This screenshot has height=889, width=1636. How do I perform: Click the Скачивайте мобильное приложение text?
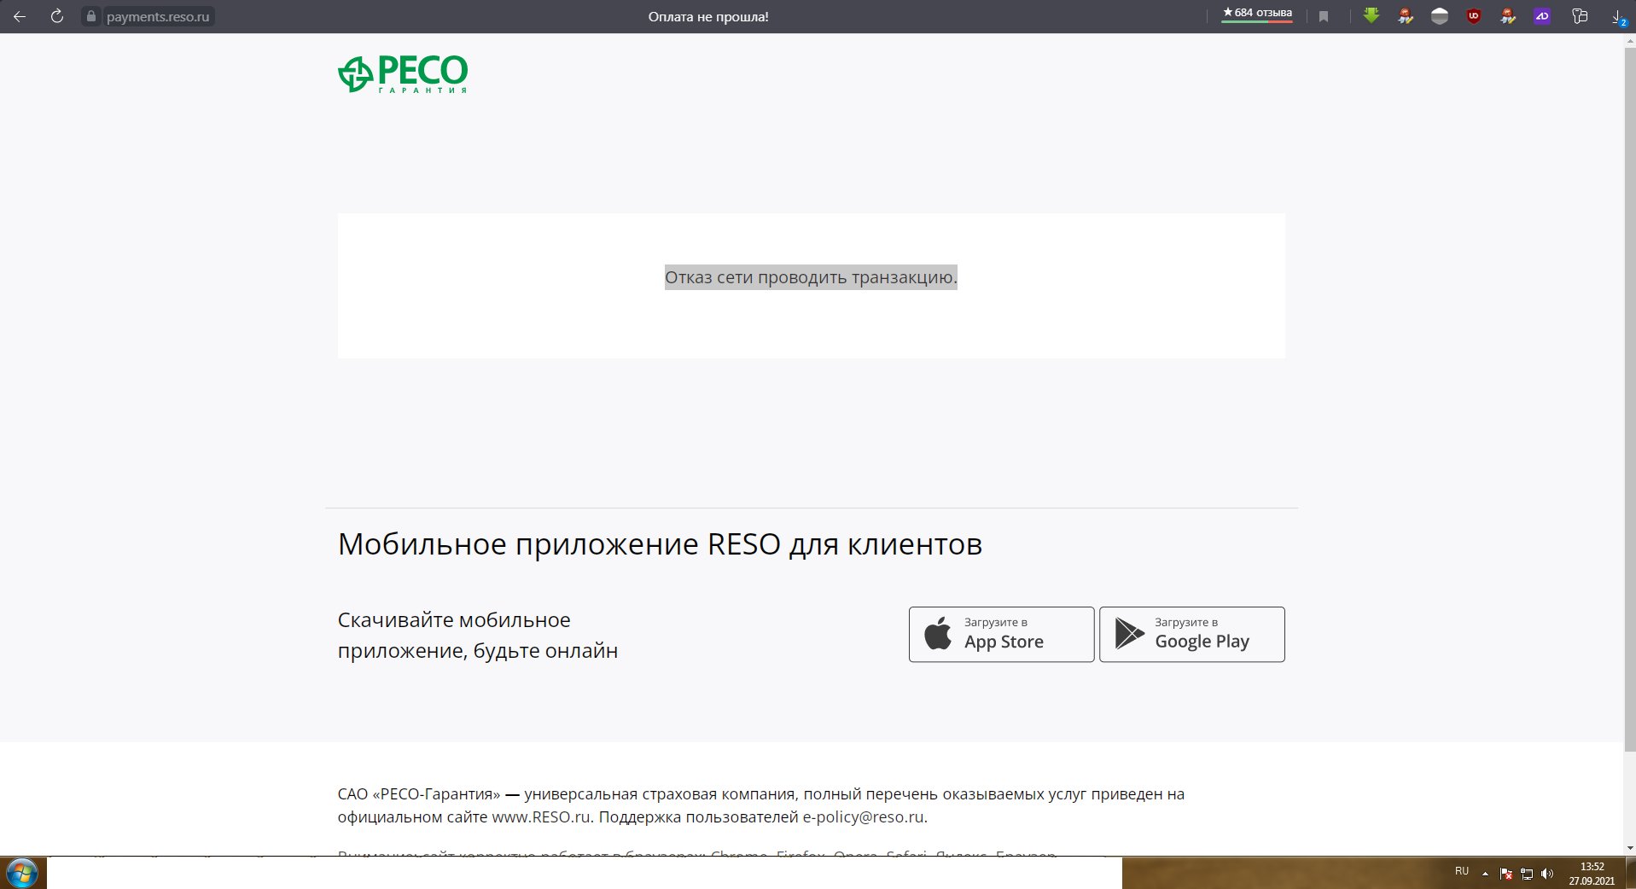point(478,635)
